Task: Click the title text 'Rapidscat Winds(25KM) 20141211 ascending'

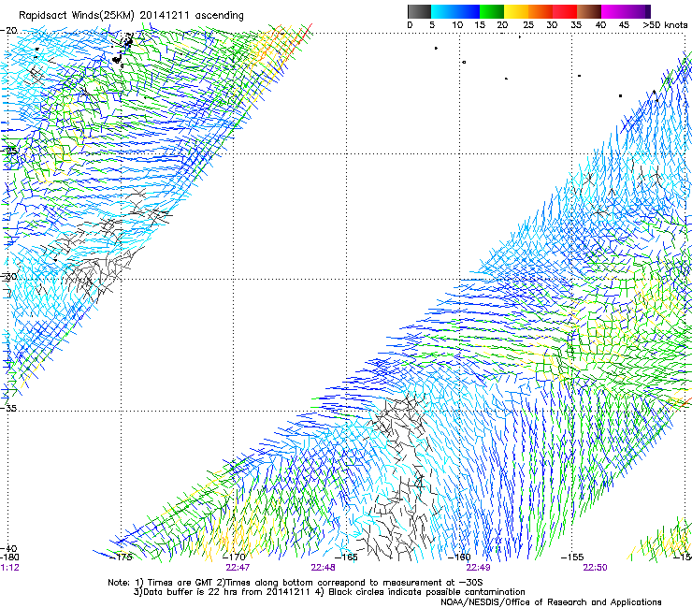Action: (131, 16)
